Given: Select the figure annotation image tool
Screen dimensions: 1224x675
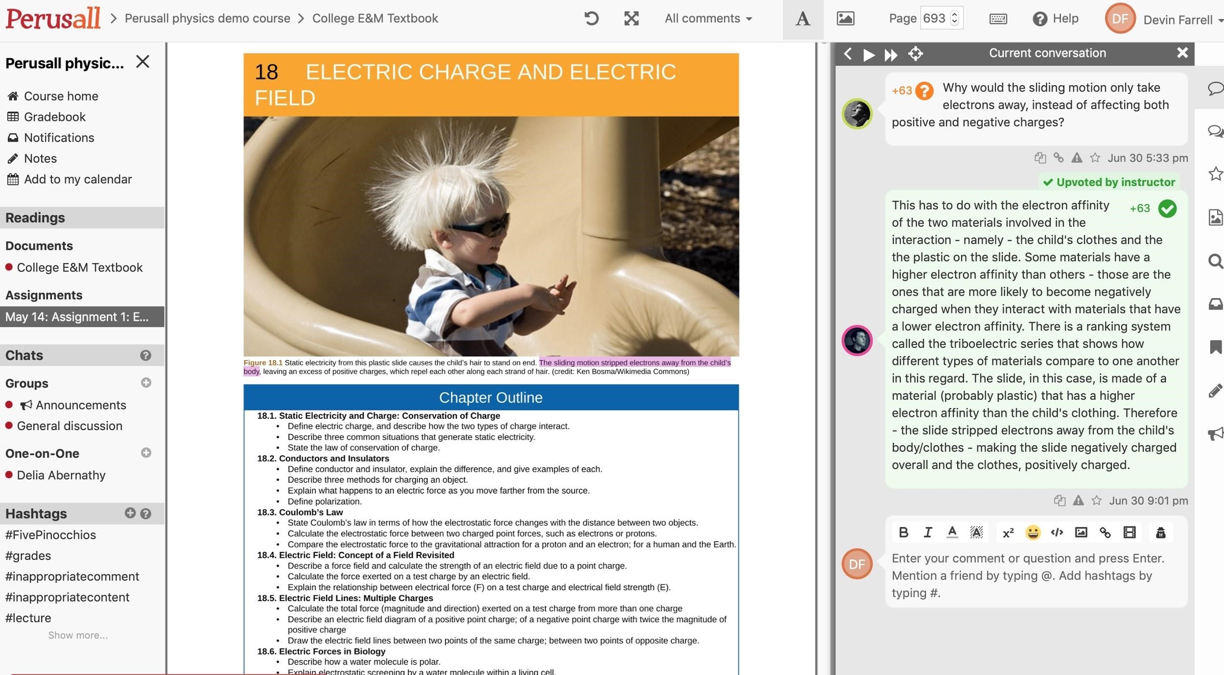Looking at the screenshot, I should 846,19.
